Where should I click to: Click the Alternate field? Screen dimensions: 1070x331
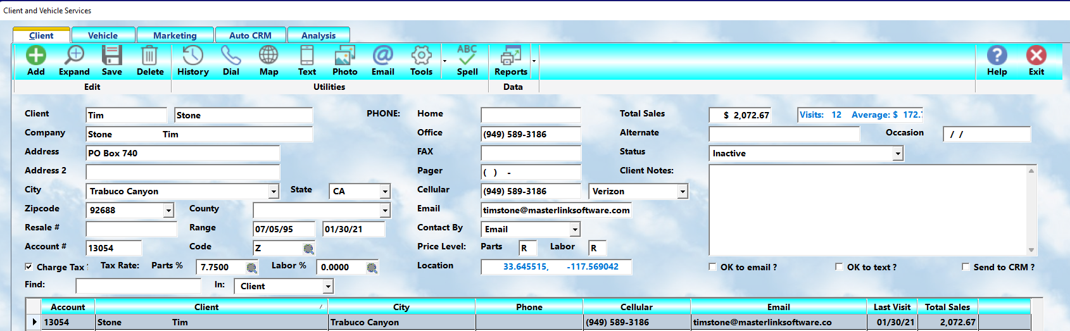[784, 134]
